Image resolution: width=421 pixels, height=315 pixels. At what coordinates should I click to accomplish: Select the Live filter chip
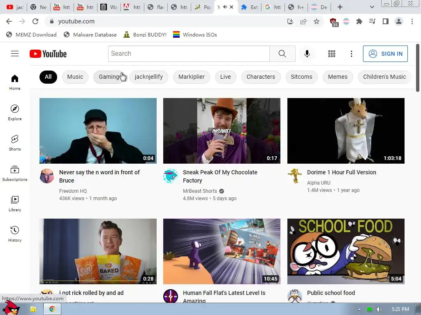tap(226, 77)
